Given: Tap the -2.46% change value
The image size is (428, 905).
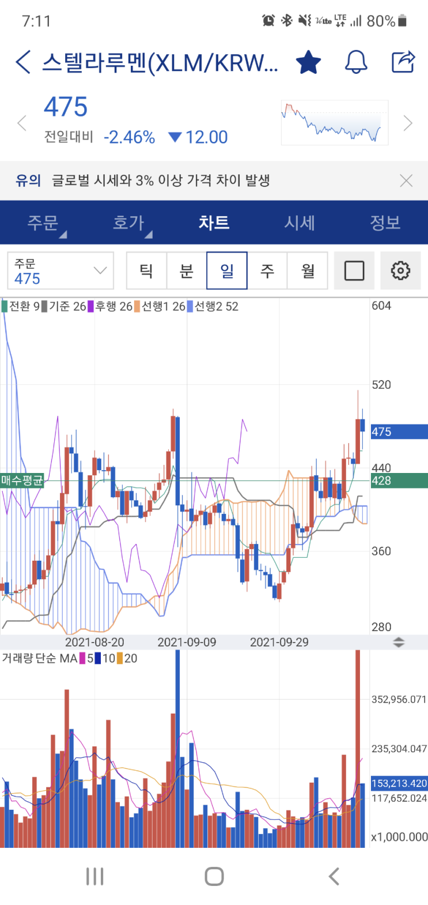Looking at the screenshot, I should pos(129,137).
